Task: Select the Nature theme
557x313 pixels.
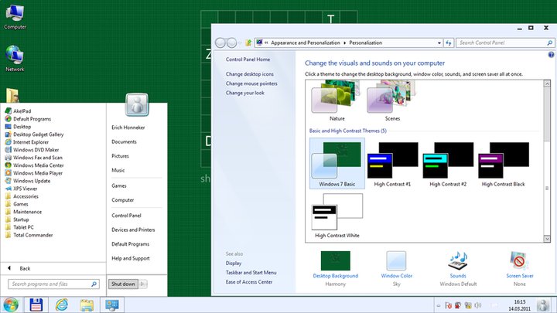Action: (x=337, y=101)
